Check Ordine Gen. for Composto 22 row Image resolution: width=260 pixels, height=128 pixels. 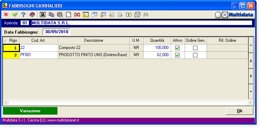pos(195,48)
